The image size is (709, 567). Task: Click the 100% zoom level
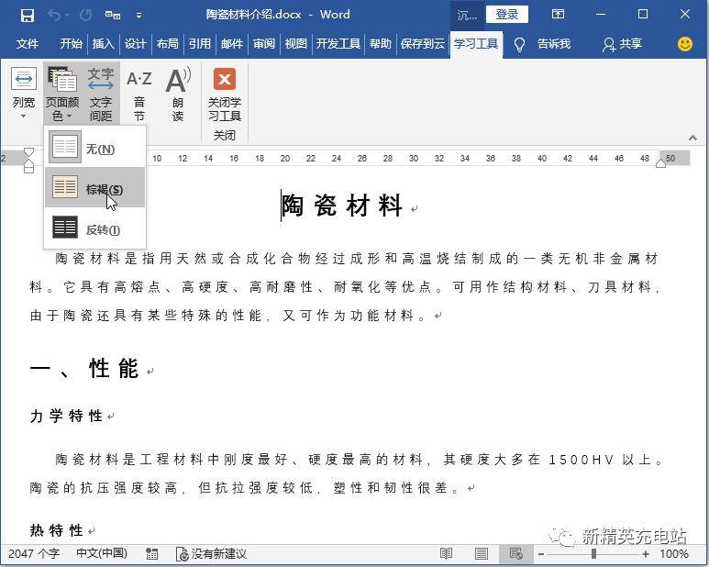coord(674,554)
